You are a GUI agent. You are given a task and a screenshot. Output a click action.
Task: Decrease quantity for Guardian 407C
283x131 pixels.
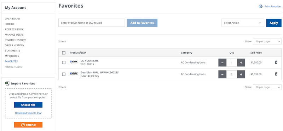[223, 74]
